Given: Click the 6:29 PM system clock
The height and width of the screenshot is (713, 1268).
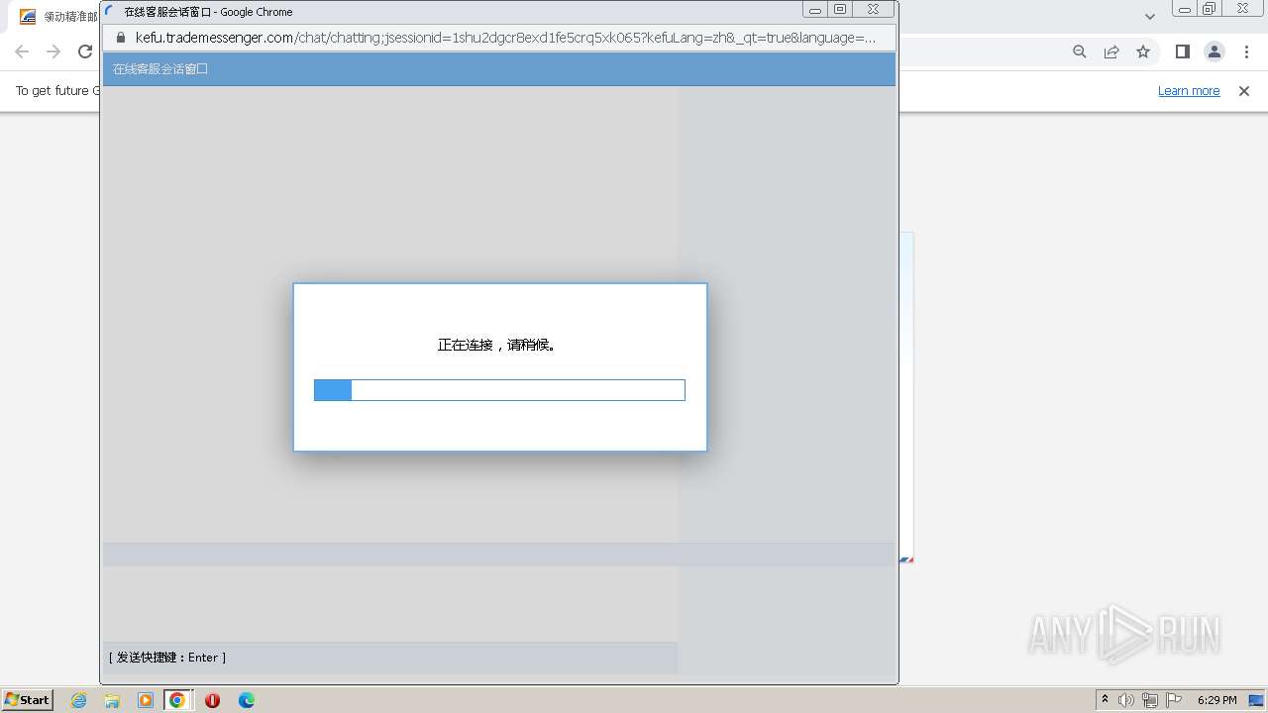Looking at the screenshot, I should tap(1216, 700).
